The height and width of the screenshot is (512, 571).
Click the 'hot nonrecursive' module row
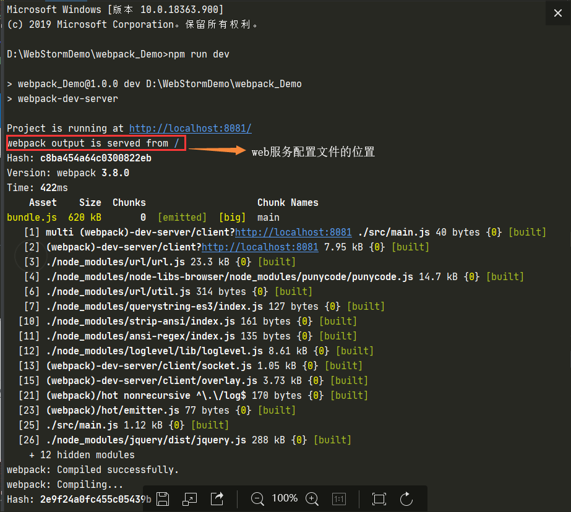tap(194, 396)
